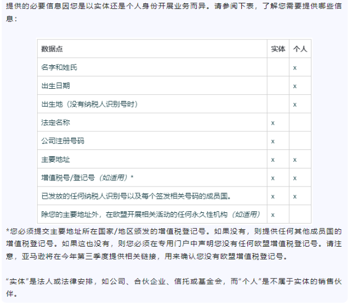Viewport: 348px width, 305px height.
Task: Select the '法定名称' row label
Action: tap(56, 122)
